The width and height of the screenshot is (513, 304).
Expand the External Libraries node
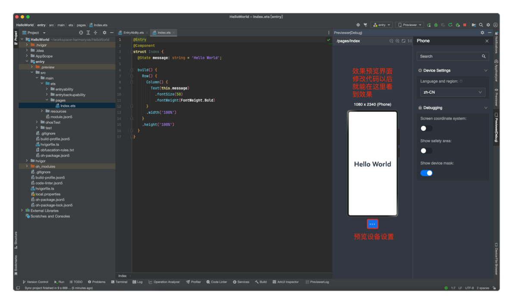tap(22, 211)
